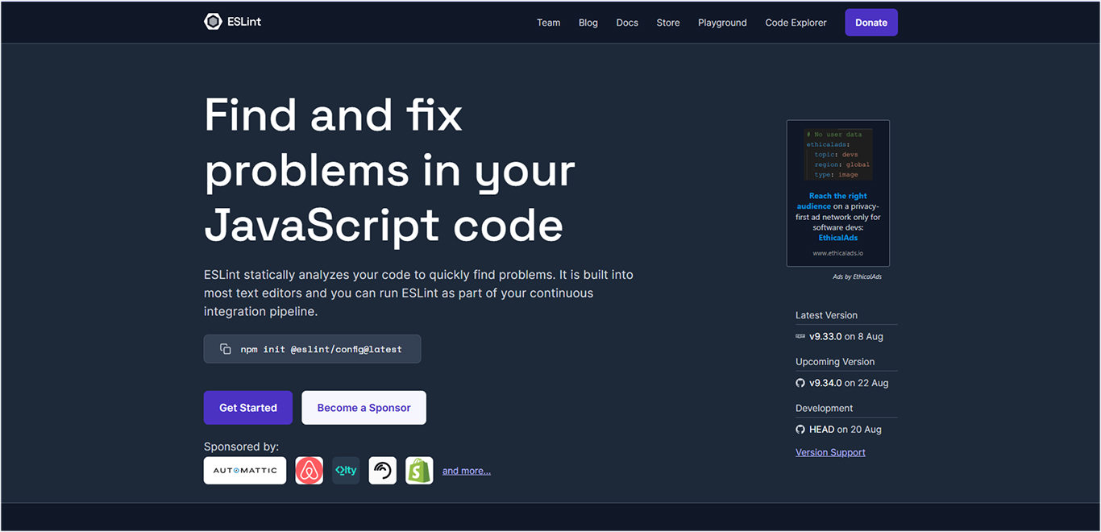Viewport: 1101px width, 532px height.
Task: Copy the npm init command via clipboard icon
Action: pyautogui.click(x=224, y=348)
